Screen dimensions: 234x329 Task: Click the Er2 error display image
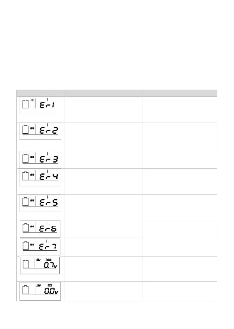click(x=41, y=131)
